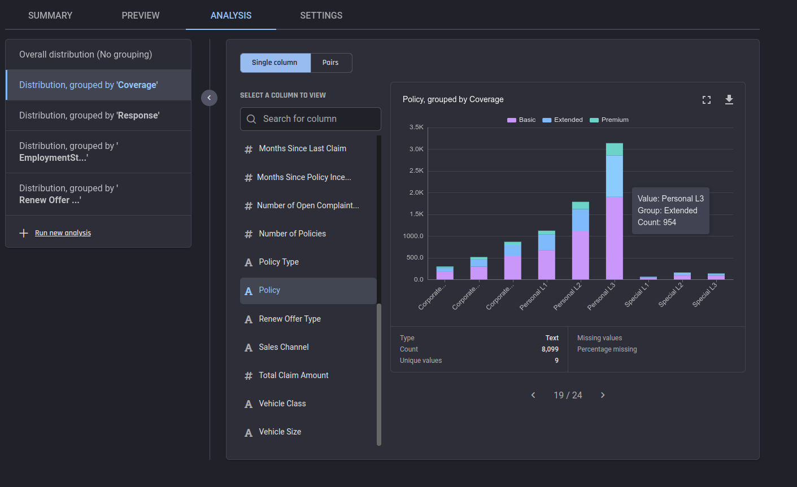Select Distribution grouped by Renew Offer
797x487 pixels.
click(x=98, y=194)
